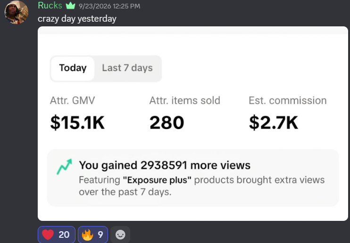Switch to the Today tab
Viewport: 350px width, 243px height.
73,68
